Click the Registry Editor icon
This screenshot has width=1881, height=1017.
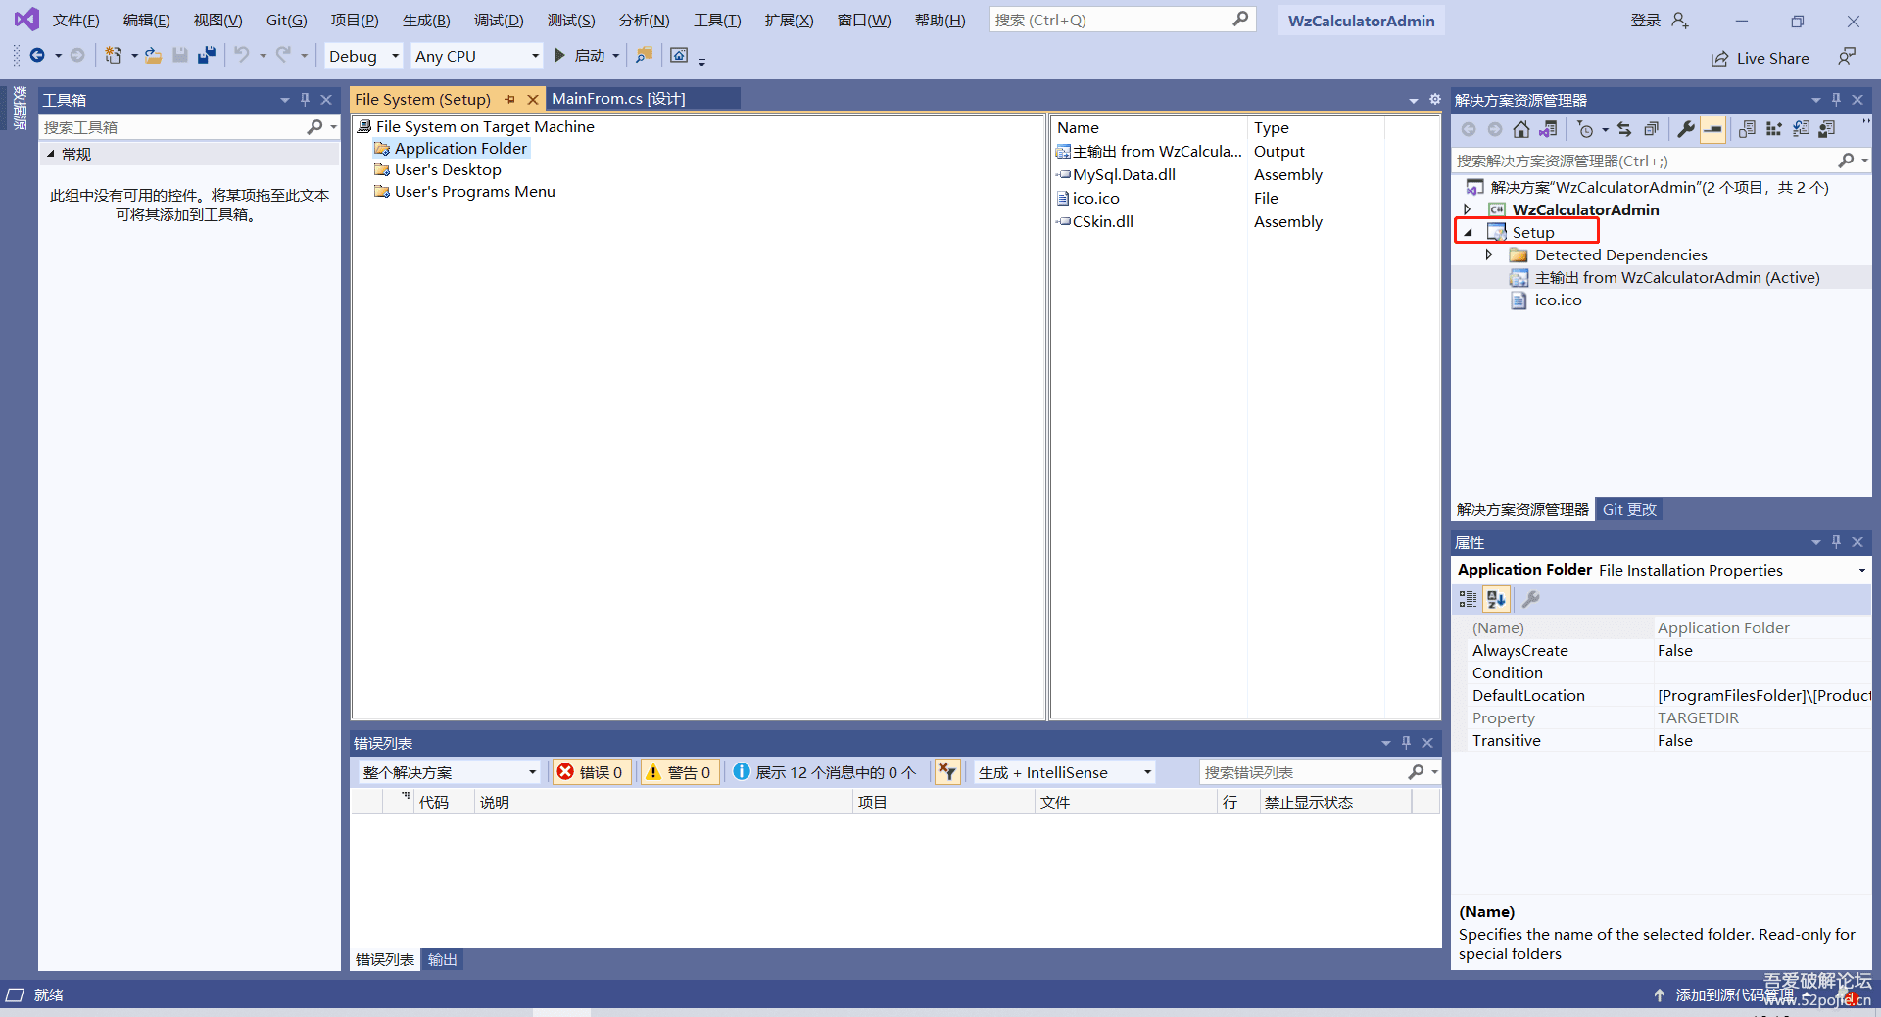tap(1773, 129)
